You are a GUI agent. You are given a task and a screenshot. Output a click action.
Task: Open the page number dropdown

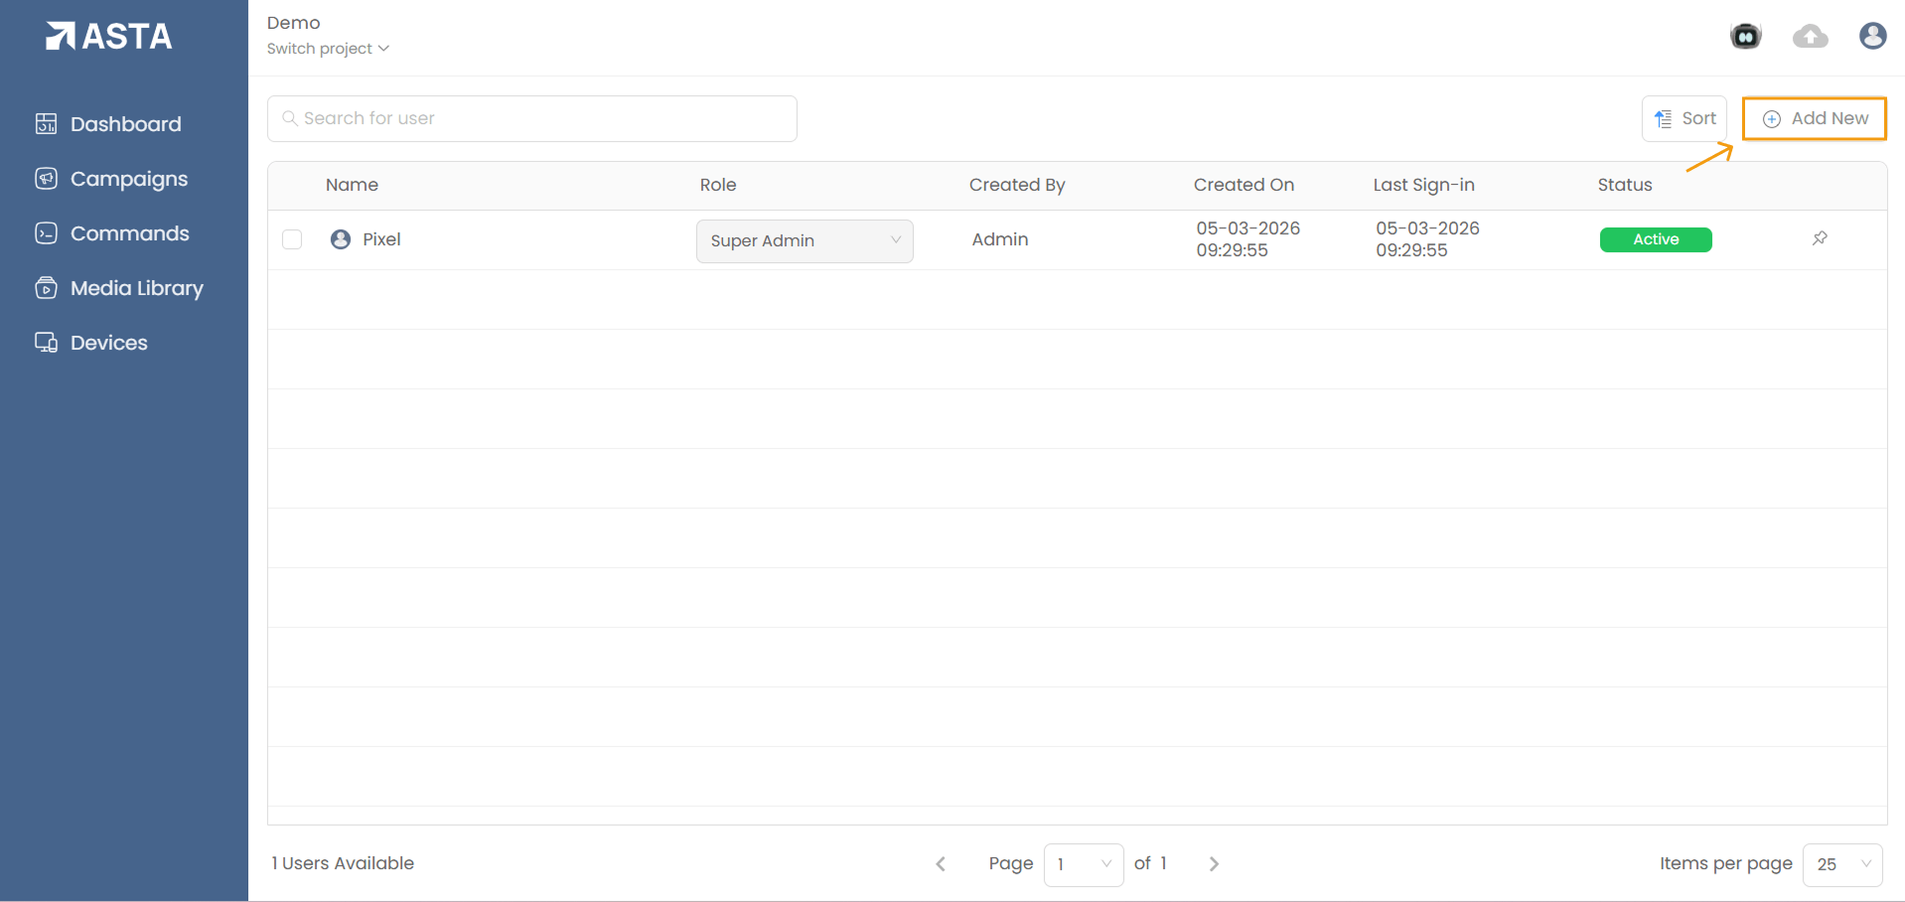coord(1084,864)
